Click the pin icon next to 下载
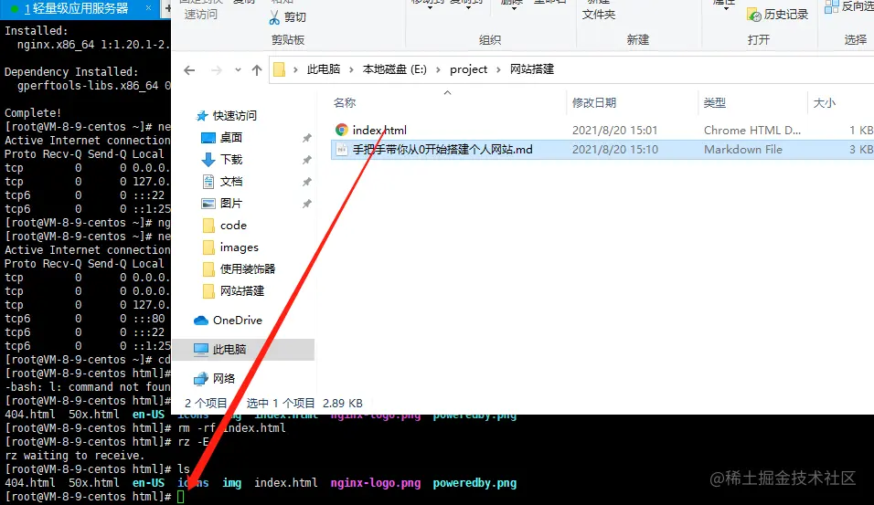The image size is (874, 505). (306, 160)
